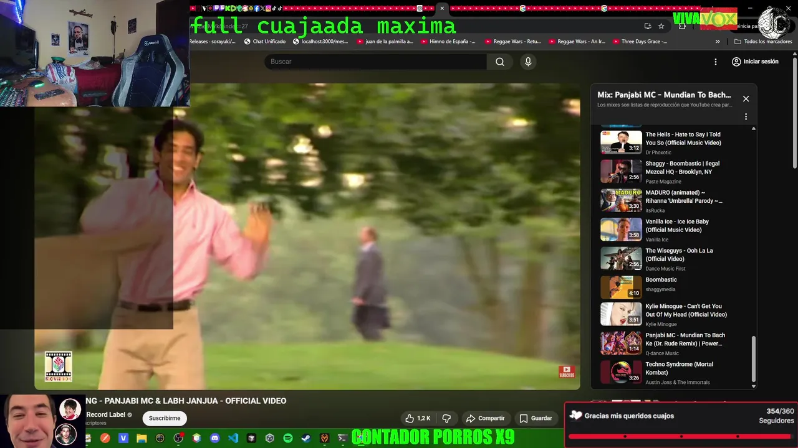This screenshot has width=798, height=448.
Task: Click the page vertical scrollbar
Action: 794,112
